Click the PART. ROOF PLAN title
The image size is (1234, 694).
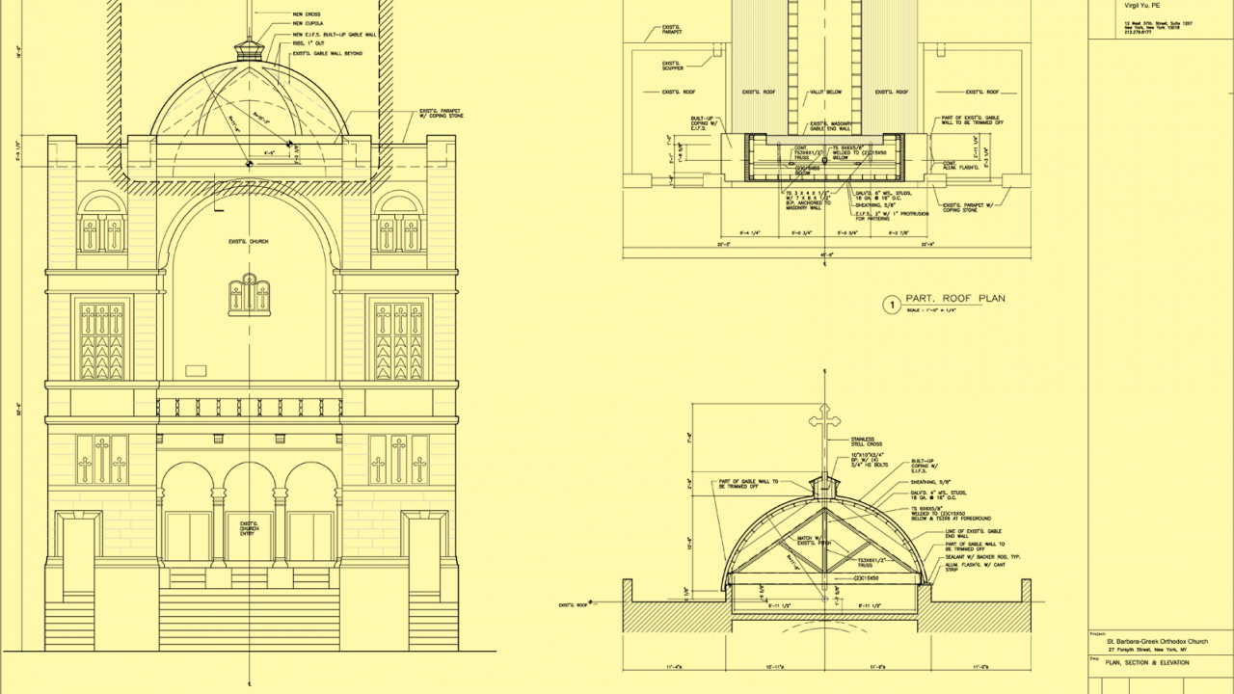pos(954,299)
